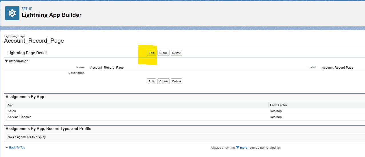Viewport: 365px width, 157px height.
Task: Collapse the Information section triangle
Action: point(6,61)
